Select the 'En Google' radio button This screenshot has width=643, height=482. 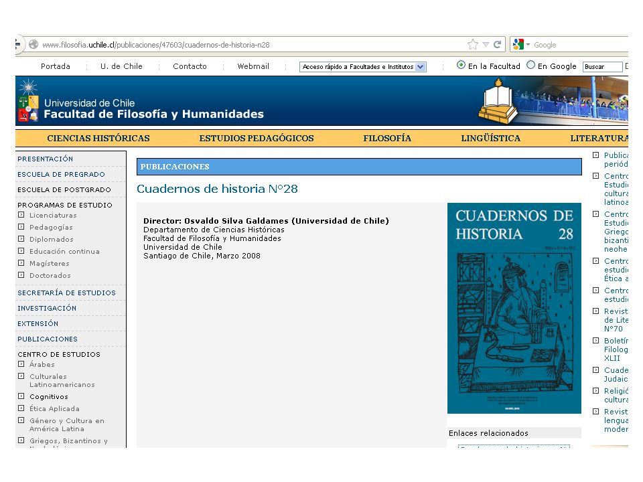click(530, 65)
